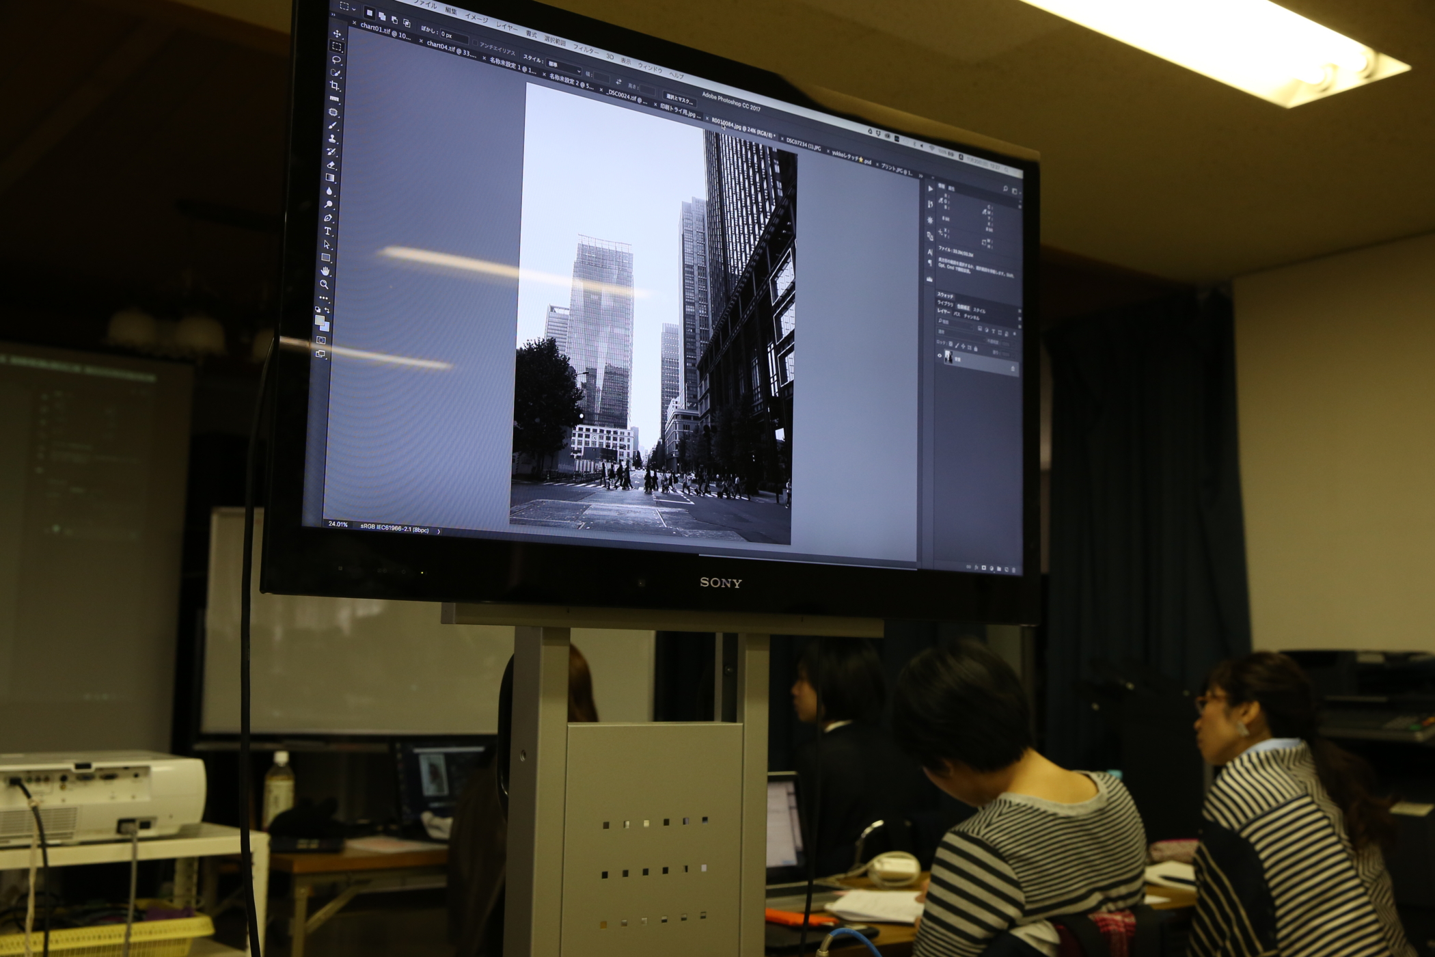Open the Character panel icon

(930, 252)
